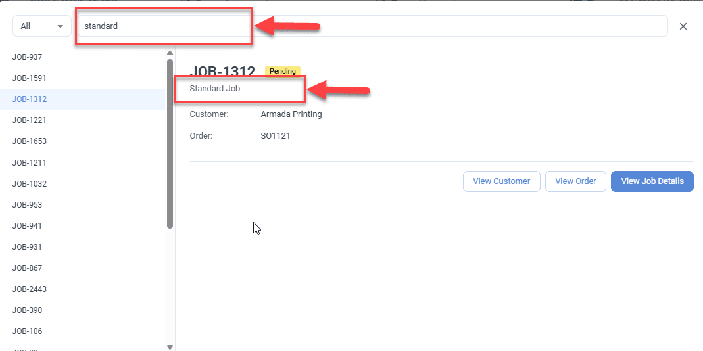
Task: Open View Job Details
Action: pos(652,181)
